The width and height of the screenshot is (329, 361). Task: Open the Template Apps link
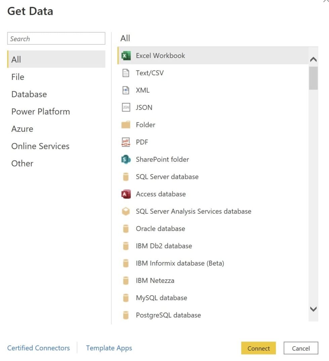click(x=109, y=348)
